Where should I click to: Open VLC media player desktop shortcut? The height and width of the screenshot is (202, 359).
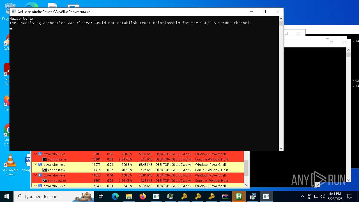tap(10, 165)
